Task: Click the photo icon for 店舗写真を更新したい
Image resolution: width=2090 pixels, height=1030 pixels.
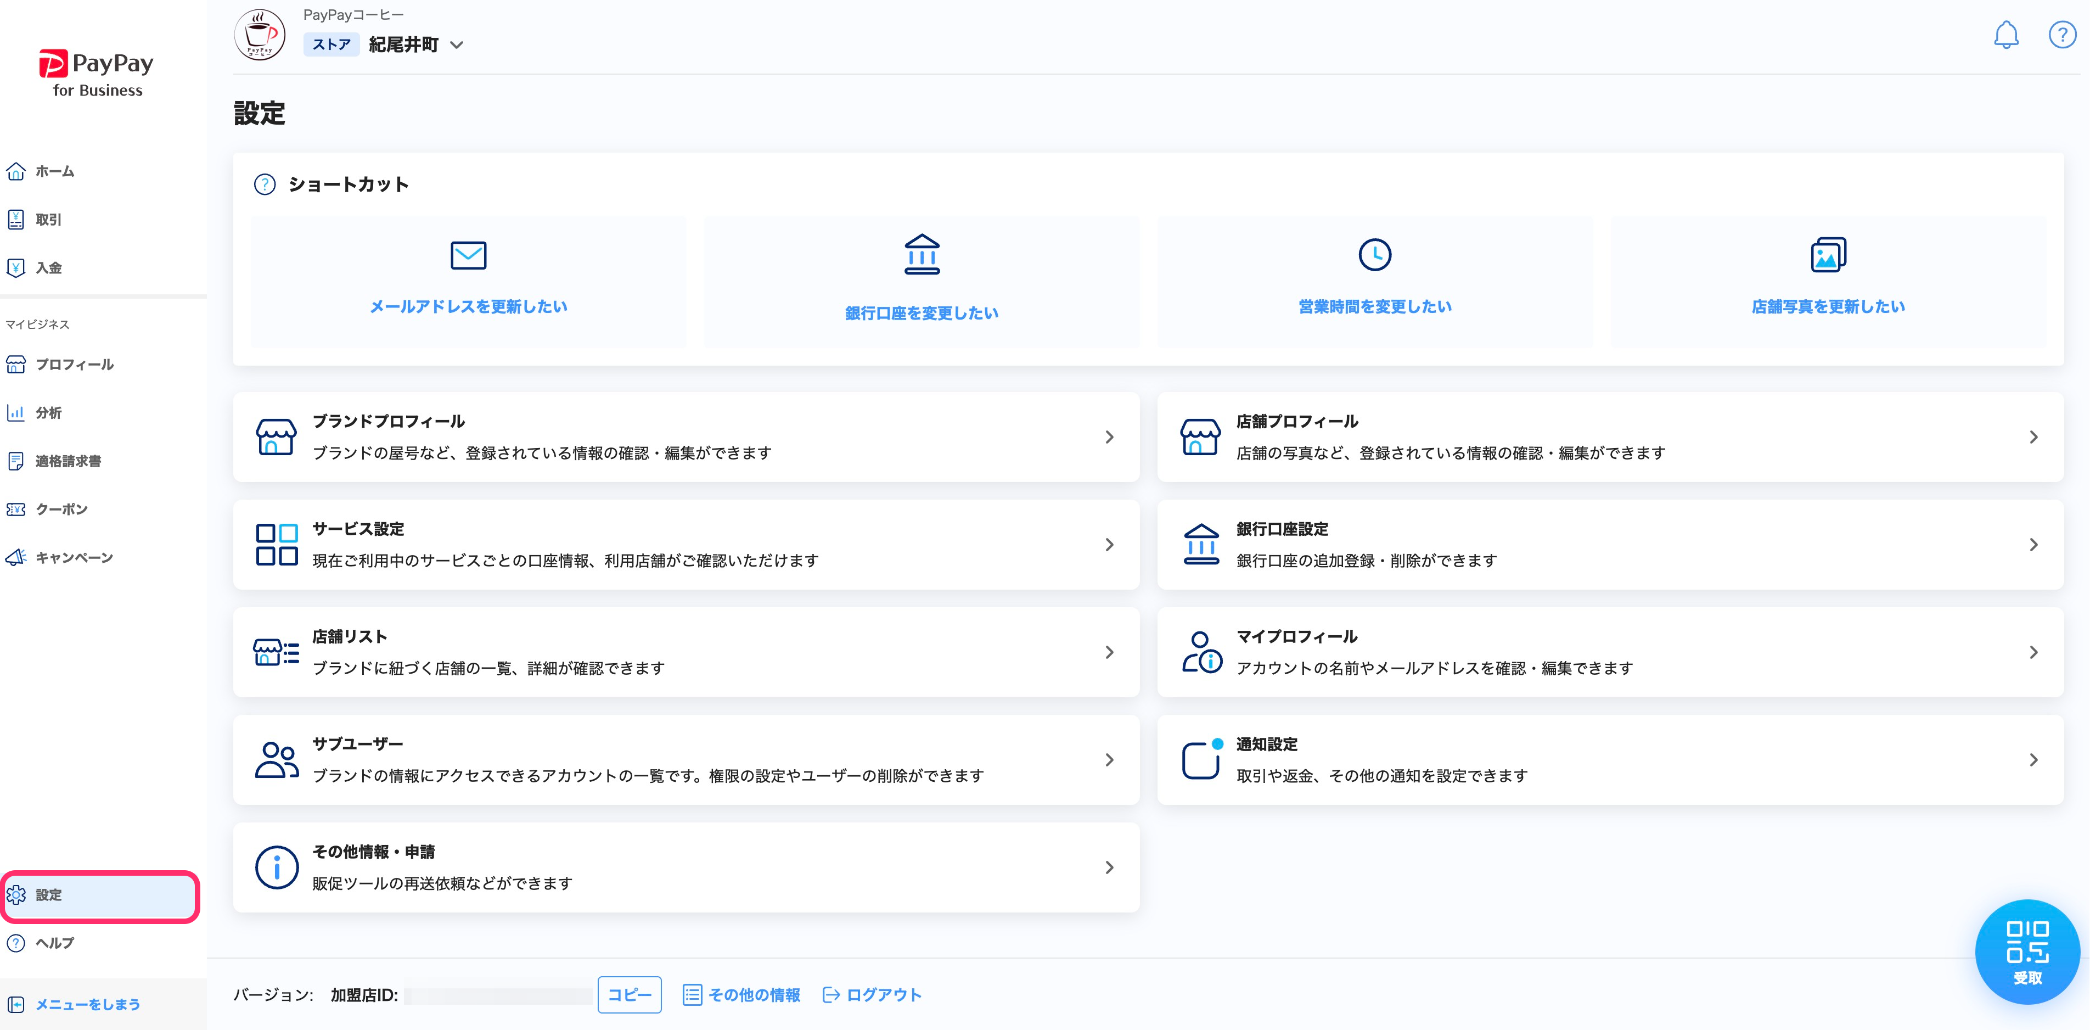Action: (1828, 255)
